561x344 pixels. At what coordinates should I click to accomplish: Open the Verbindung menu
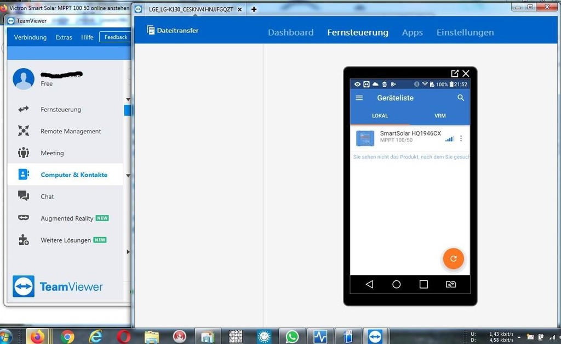tap(31, 37)
